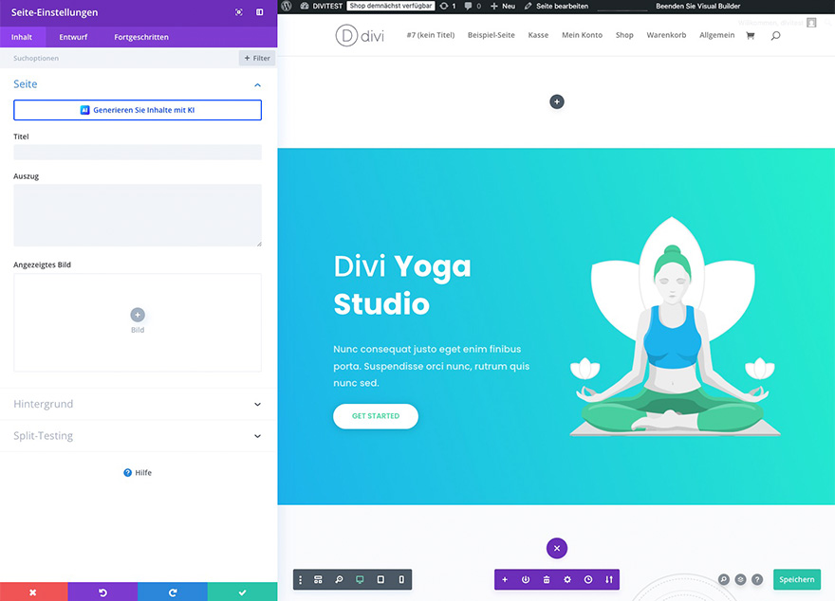This screenshot has height=601, width=835.
Task: Open portability import/export arrows icon
Action: 609,579
